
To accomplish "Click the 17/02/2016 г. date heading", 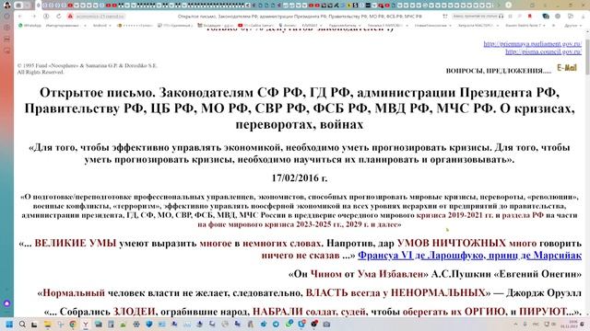I will pos(300,177).
